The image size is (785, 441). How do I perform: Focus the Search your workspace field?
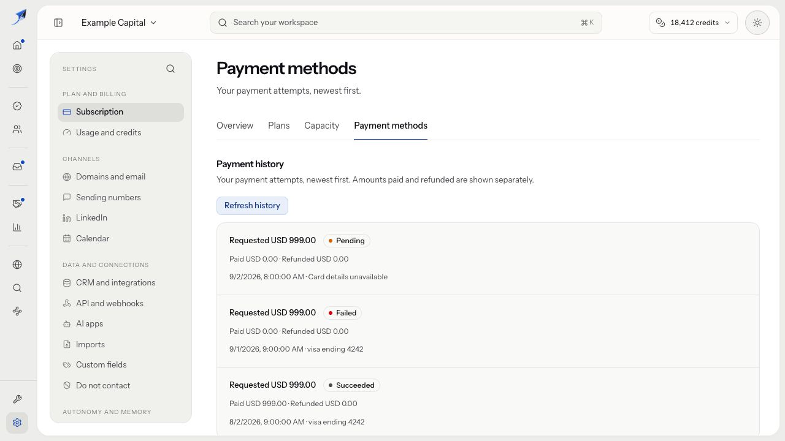406,23
